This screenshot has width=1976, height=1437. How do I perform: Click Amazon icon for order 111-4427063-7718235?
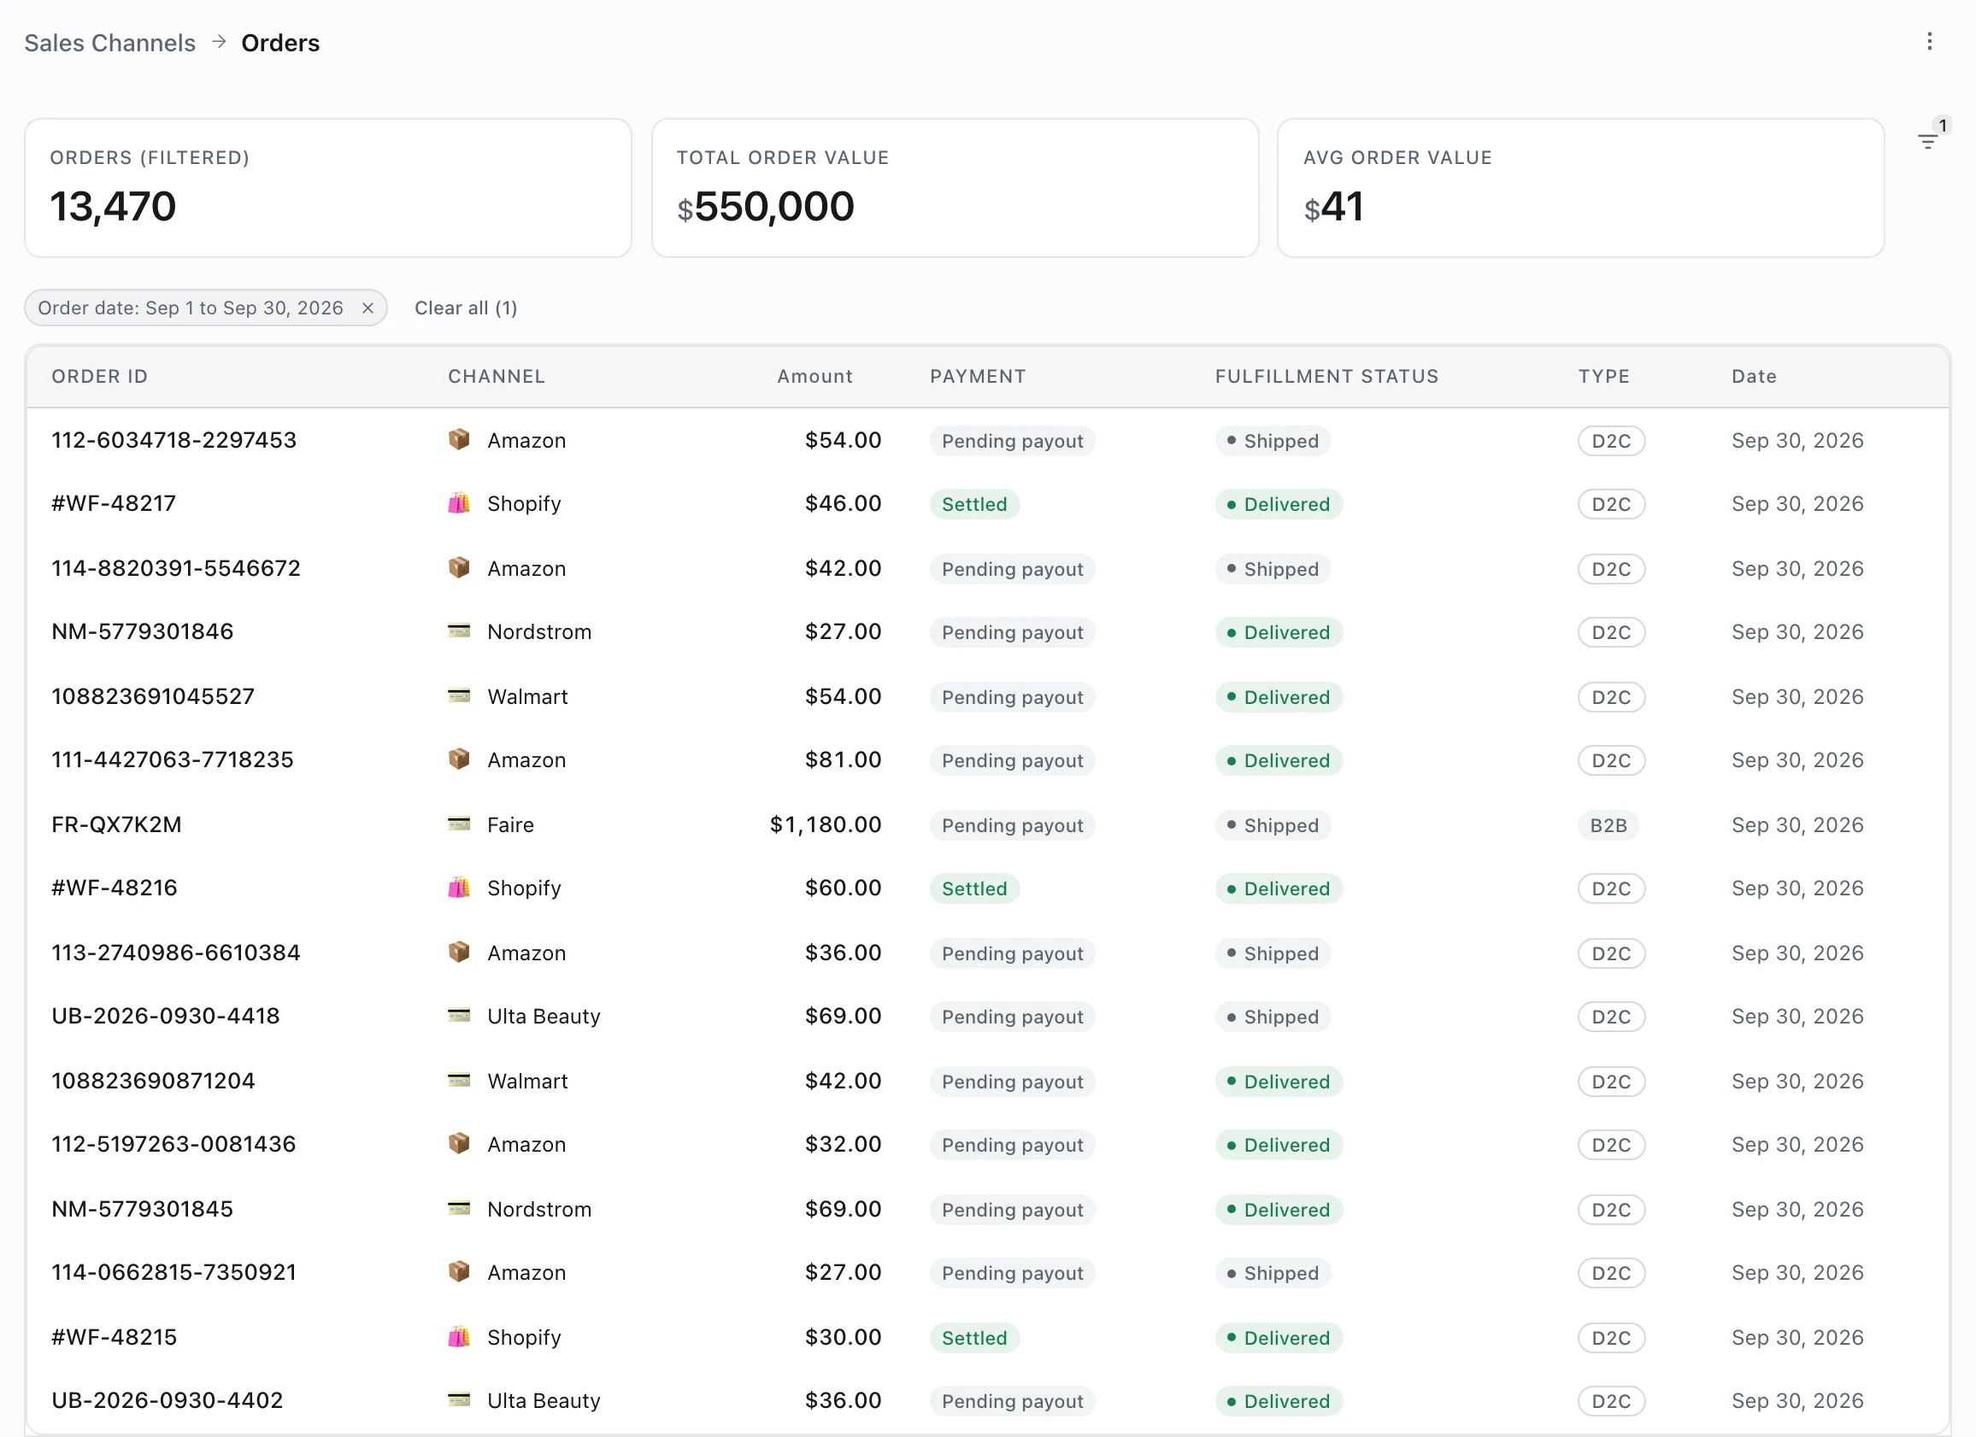tap(459, 760)
